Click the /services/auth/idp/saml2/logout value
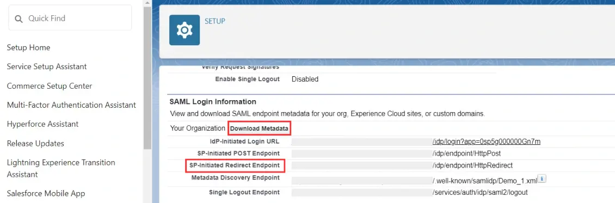 point(480,193)
